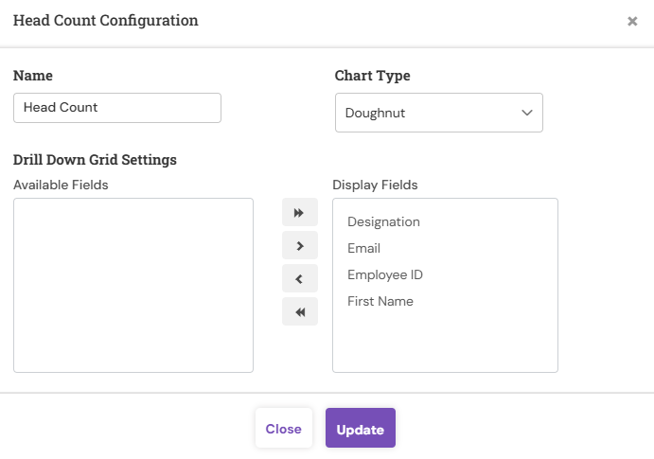Screen dimensions: 654x459
Task: Click the Chart Type label
Action: pos(372,76)
